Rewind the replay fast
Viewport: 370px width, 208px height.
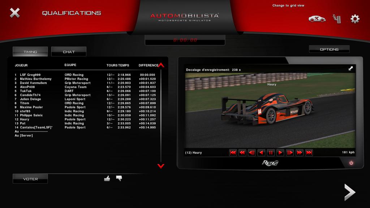(242, 153)
